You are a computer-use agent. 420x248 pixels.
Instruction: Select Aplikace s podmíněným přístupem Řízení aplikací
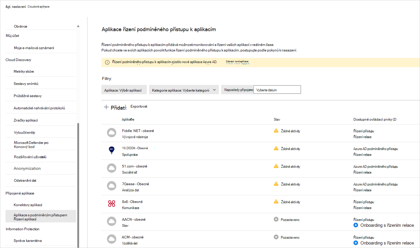(x=41, y=216)
